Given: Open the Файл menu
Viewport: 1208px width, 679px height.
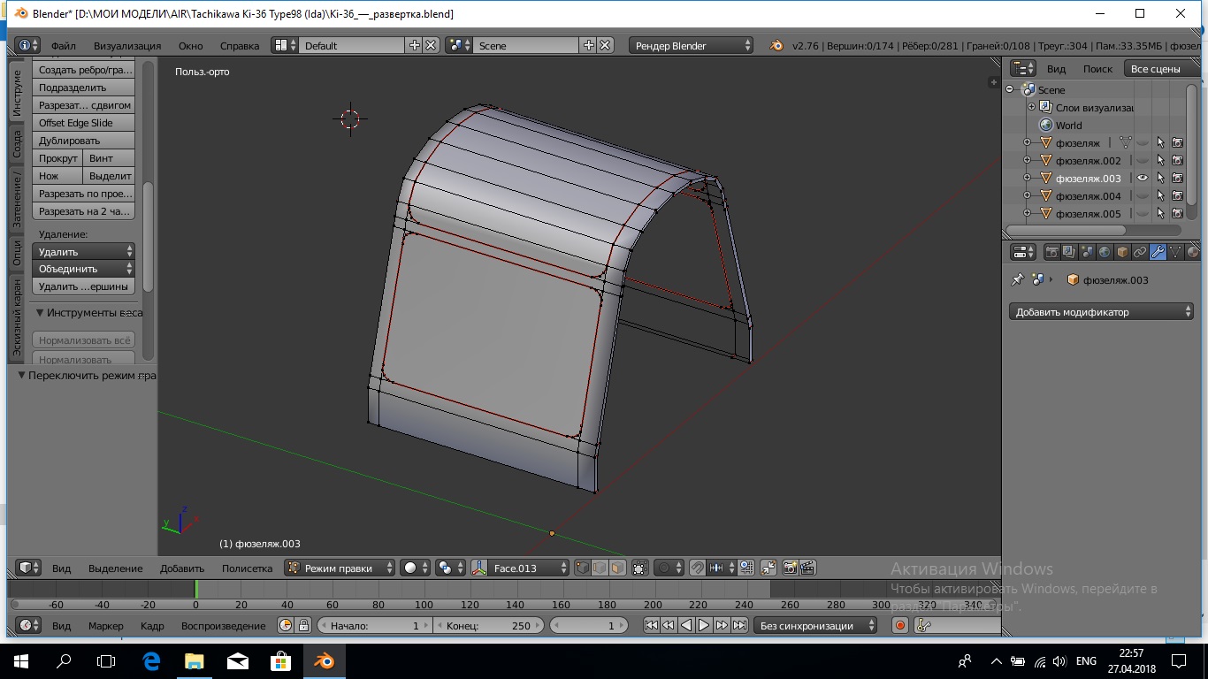Looking at the screenshot, I should (63, 46).
